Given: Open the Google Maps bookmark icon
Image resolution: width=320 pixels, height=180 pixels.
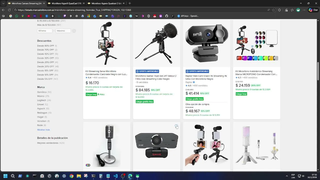Looking at the screenshot, I should (x=22, y=16).
